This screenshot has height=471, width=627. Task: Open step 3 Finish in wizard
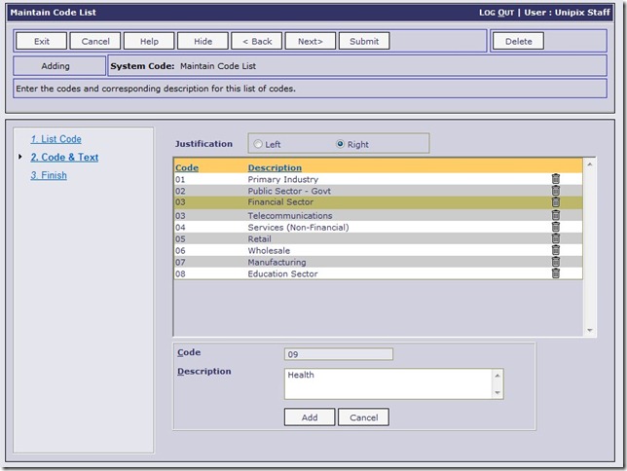click(49, 175)
